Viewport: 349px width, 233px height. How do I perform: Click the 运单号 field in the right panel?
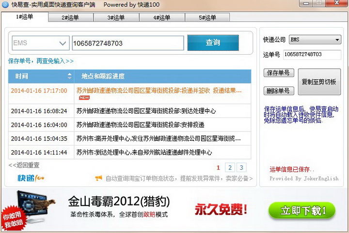coord(312,55)
